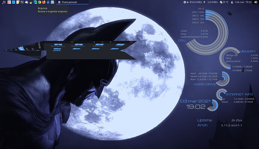Open the network speed monitor applet
Image resolution: width=259 pixels, height=149 pixels.
coord(202,2)
